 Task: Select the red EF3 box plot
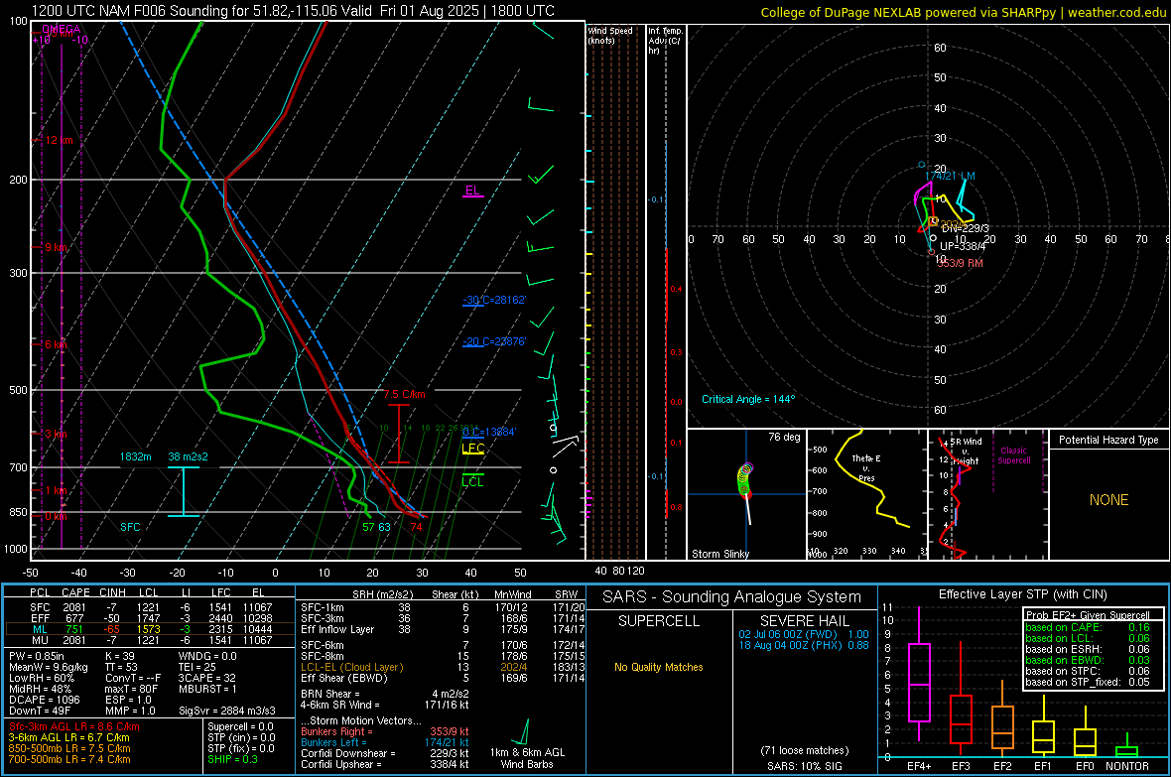(961, 700)
